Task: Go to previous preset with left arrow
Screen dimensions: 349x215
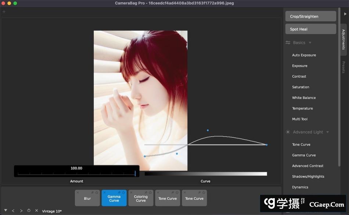Action: click(13, 211)
